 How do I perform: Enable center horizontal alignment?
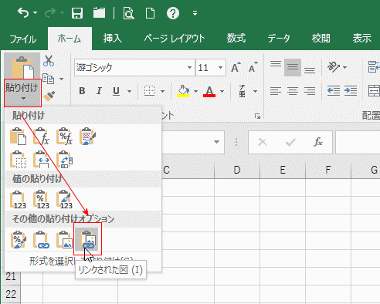(293, 91)
